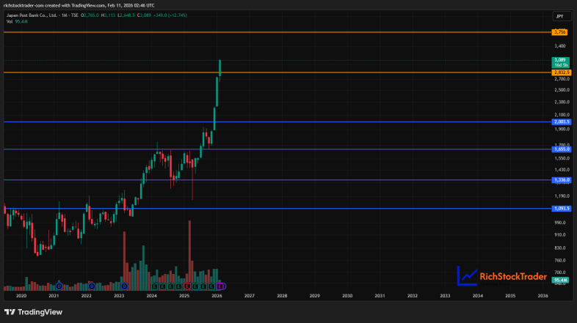The height and width of the screenshot is (323, 577).
Task: Click the 2,100.0 price axis value
Action: tap(562, 115)
